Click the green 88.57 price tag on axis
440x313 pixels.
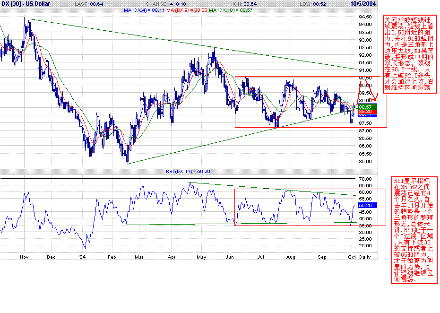coord(366,107)
